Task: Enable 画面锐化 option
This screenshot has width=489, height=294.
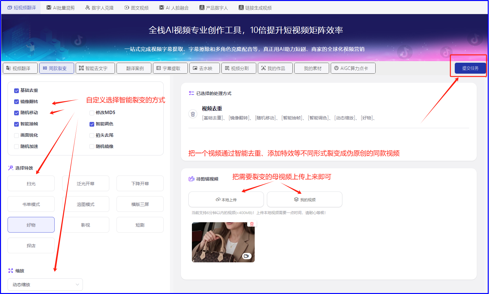Action: tap(16, 135)
